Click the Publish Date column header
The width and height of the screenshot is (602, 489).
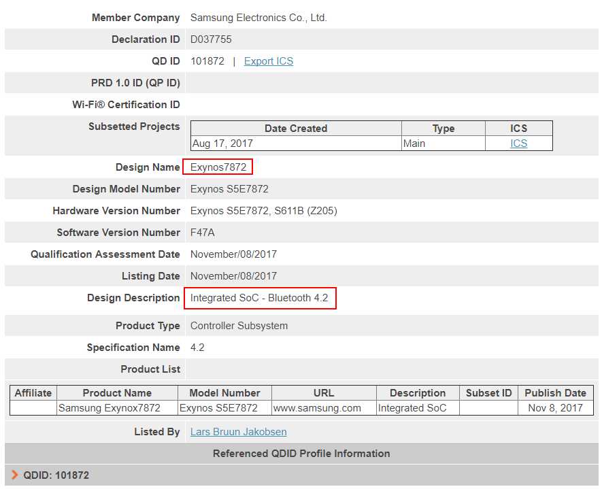(555, 393)
